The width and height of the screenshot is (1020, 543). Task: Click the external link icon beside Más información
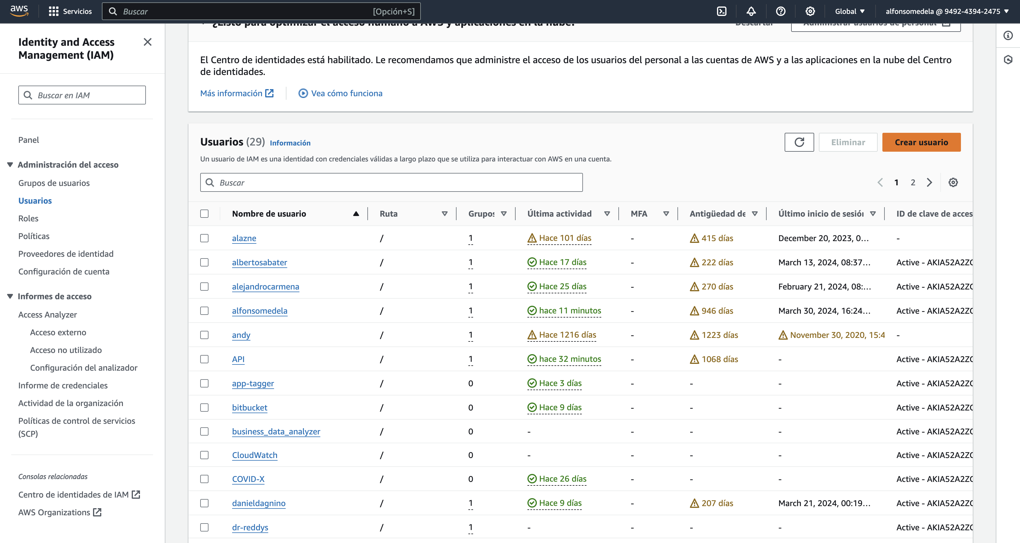point(270,94)
